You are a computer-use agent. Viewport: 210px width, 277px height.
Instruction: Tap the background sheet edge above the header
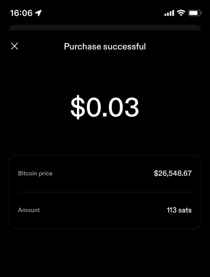(x=105, y=28)
